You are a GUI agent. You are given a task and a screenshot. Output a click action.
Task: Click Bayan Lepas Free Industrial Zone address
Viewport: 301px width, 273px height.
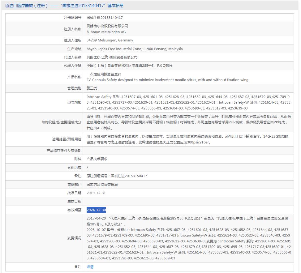pos(135,49)
